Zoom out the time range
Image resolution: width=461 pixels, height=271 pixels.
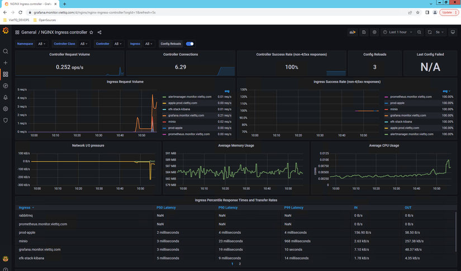419,32
